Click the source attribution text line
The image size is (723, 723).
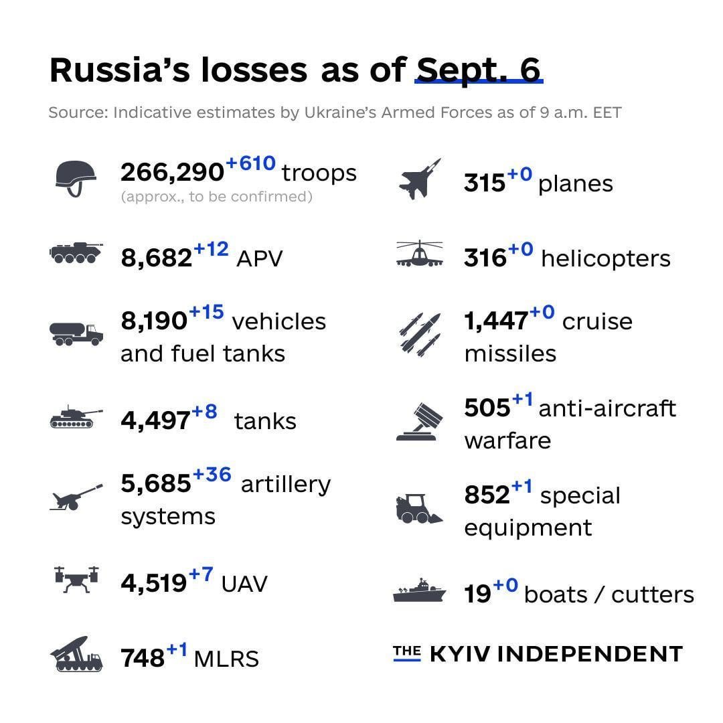[335, 112]
